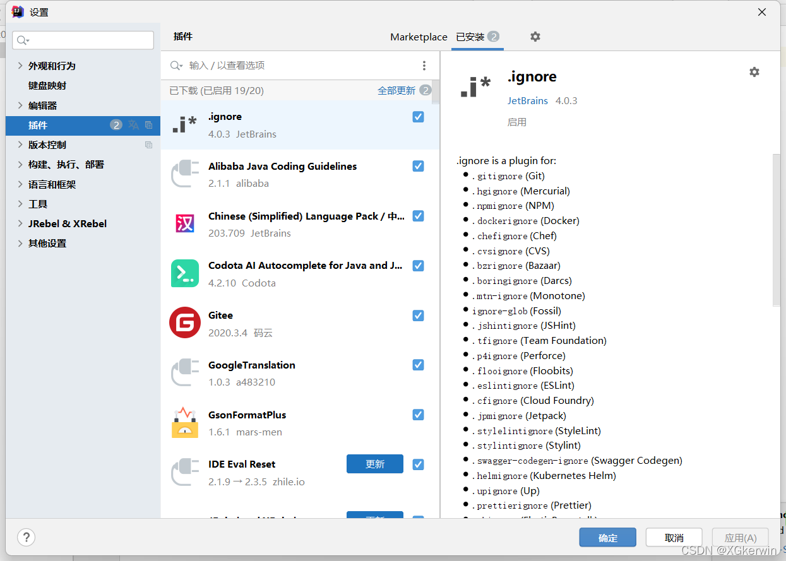Expand the 版本控制 settings node
This screenshot has height=561, width=786.
point(20,145)
